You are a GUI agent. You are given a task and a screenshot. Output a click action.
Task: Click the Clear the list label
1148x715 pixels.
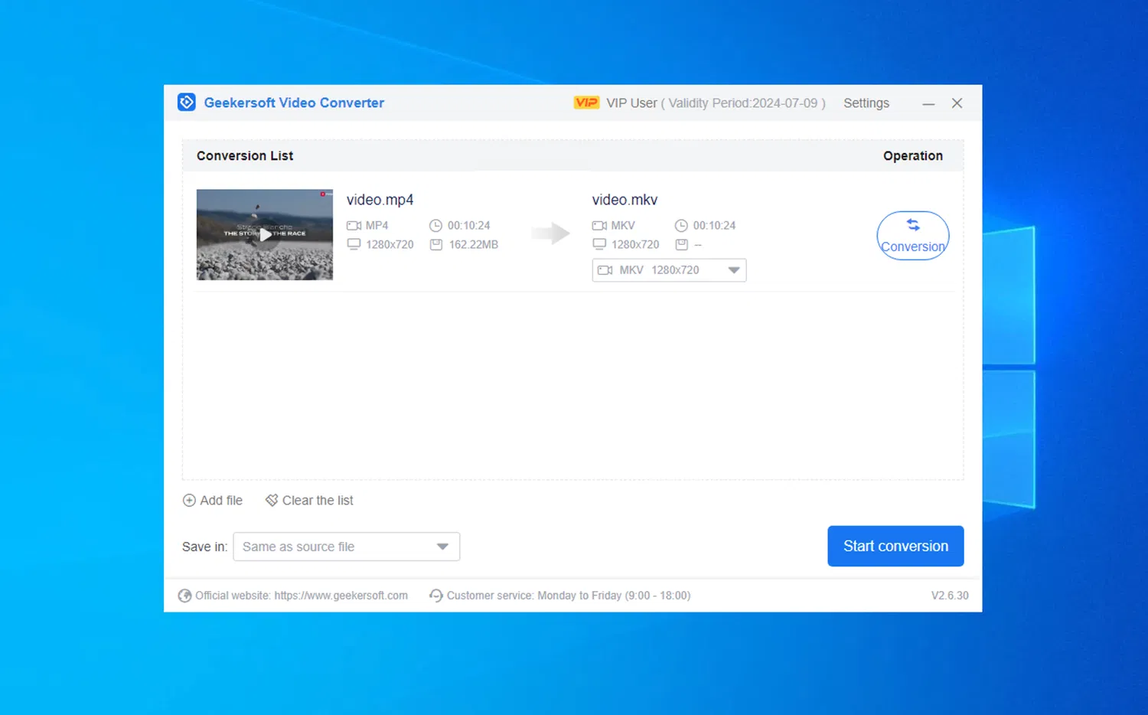[x=318, y=501]
